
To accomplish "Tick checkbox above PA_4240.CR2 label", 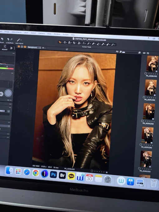I will (x=139, y=168).
